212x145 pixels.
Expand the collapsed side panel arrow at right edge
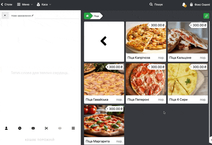click(x=211, y=139)
